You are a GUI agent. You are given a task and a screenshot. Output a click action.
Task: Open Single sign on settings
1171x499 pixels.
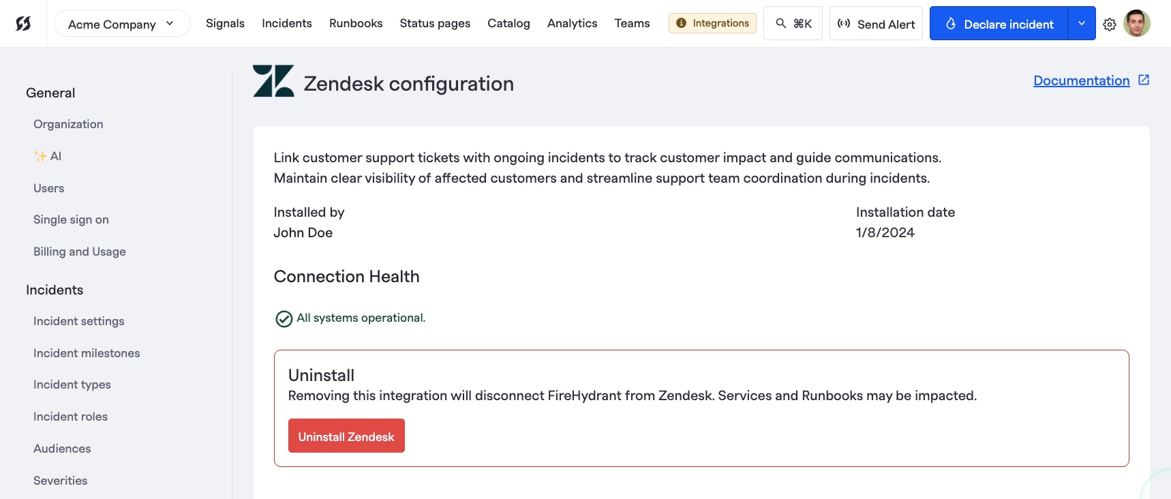(x=71, y=220)
